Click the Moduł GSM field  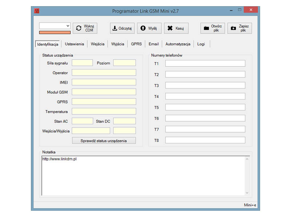click(104, 92)
